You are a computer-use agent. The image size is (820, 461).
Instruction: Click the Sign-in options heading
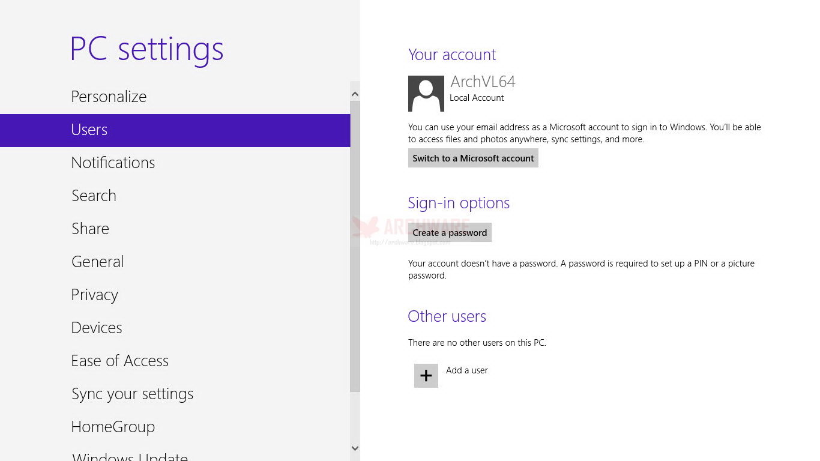[x=459, y=203]
